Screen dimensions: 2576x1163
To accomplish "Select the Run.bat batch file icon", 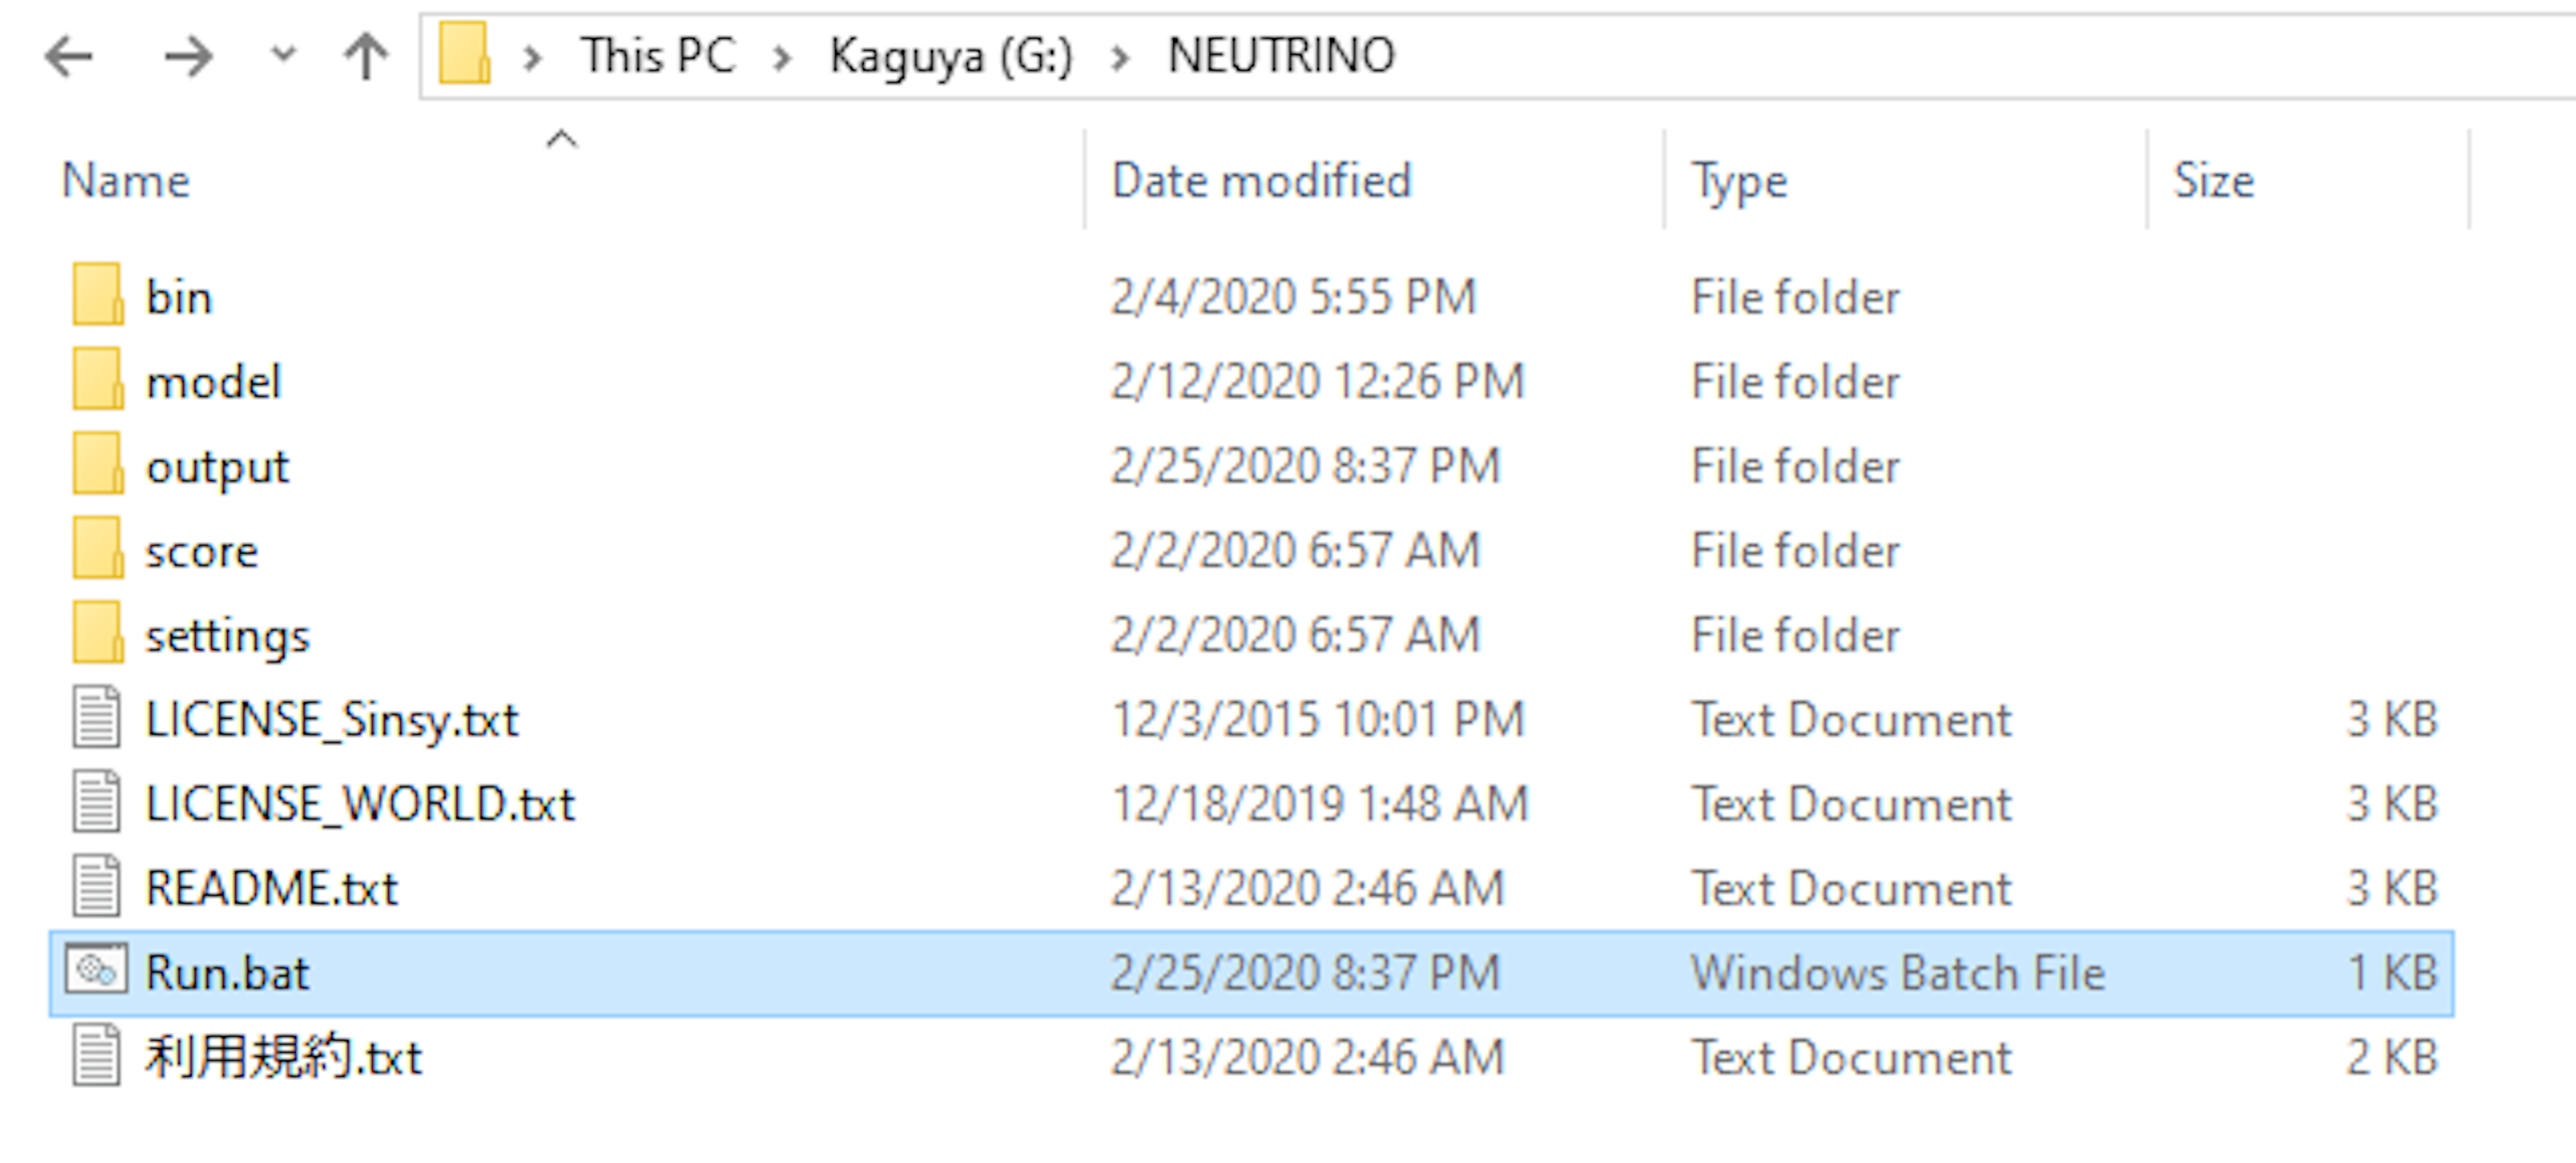I will pyautogui.click(x=97, y=970).
